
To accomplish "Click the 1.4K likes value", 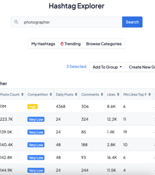I will 111,132.
